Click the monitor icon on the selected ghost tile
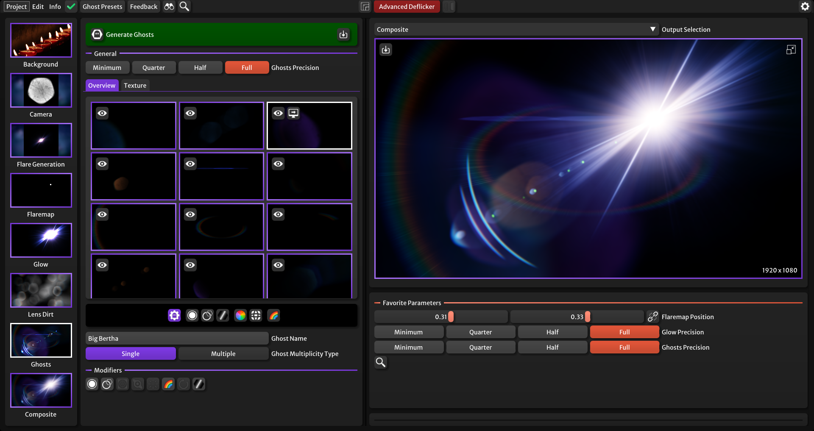The height and width of the screenshot is (431, 814). pos(293,113)
